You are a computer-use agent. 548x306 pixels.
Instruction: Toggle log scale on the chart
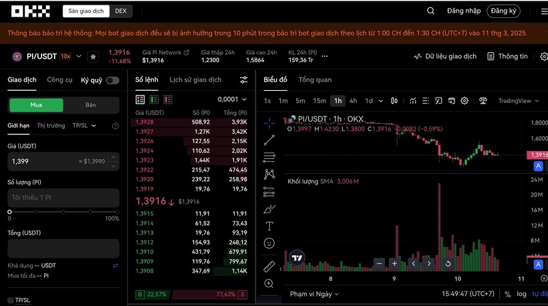click(x=521, y=294)
